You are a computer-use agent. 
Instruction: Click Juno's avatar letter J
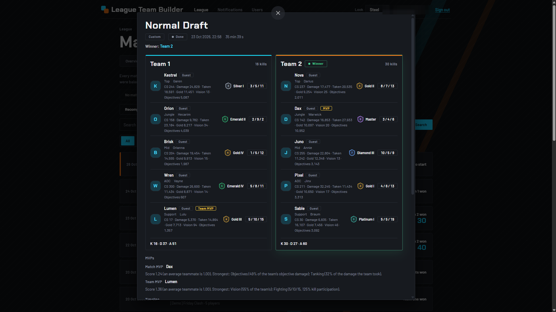tap(286, 153)
